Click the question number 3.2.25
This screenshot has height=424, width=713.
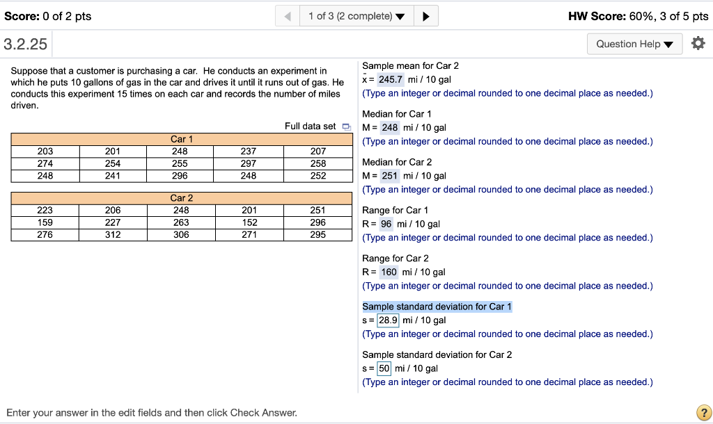point(26,44)
